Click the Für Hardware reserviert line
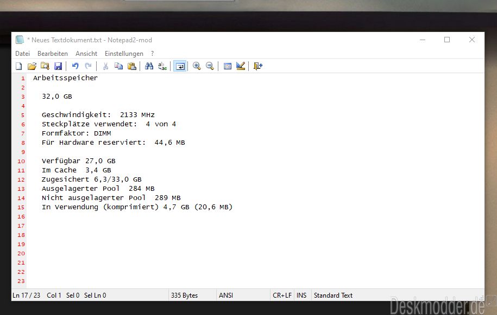 click(x=113, y=142)
